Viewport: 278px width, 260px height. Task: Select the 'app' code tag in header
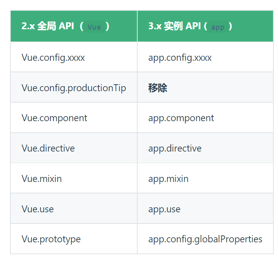coord(218,27)
